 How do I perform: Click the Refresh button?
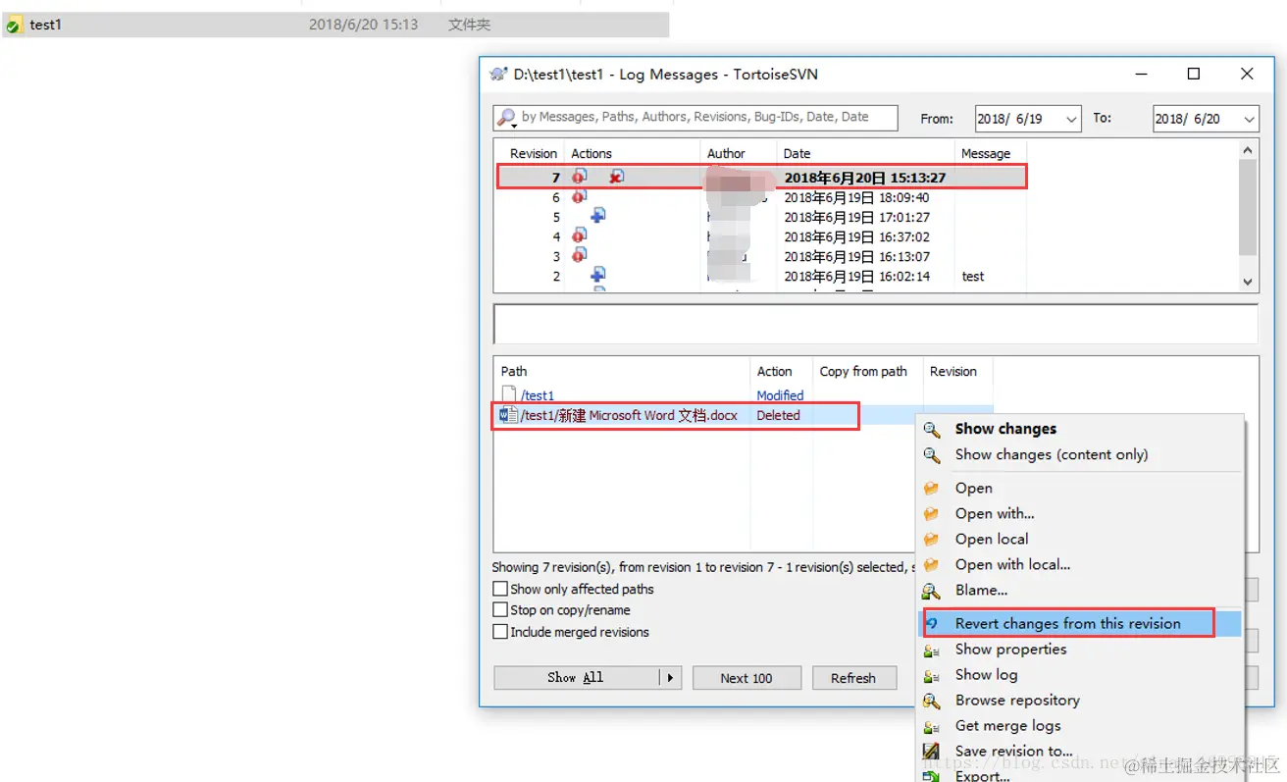[x=852, y=678]
